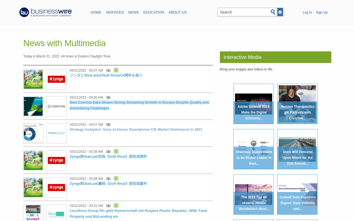Click camera icon on 04:57 AM story
The image size is (354, 221).
click(108, 124)
